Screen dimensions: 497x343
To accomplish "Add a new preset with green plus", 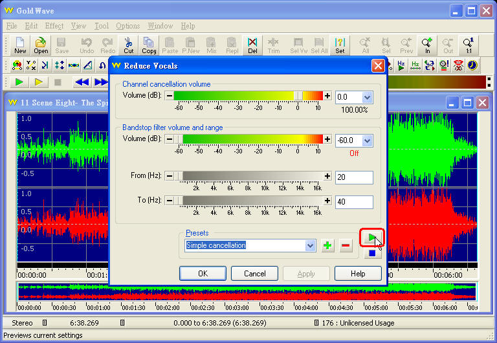I will [328, 245].
